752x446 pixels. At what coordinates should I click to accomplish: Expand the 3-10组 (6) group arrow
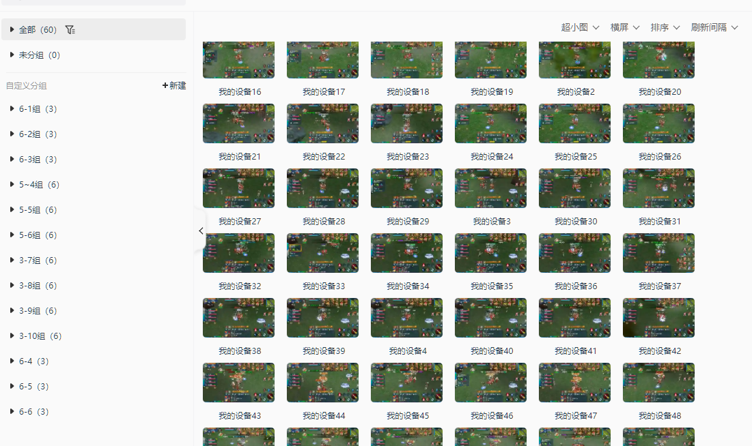tap(12, 336)
